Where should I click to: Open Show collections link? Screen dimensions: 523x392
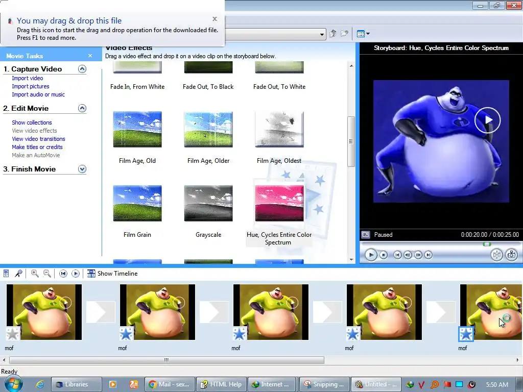(32, 122)
